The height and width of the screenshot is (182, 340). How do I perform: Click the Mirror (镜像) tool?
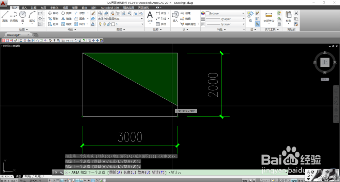coord(66,19)
